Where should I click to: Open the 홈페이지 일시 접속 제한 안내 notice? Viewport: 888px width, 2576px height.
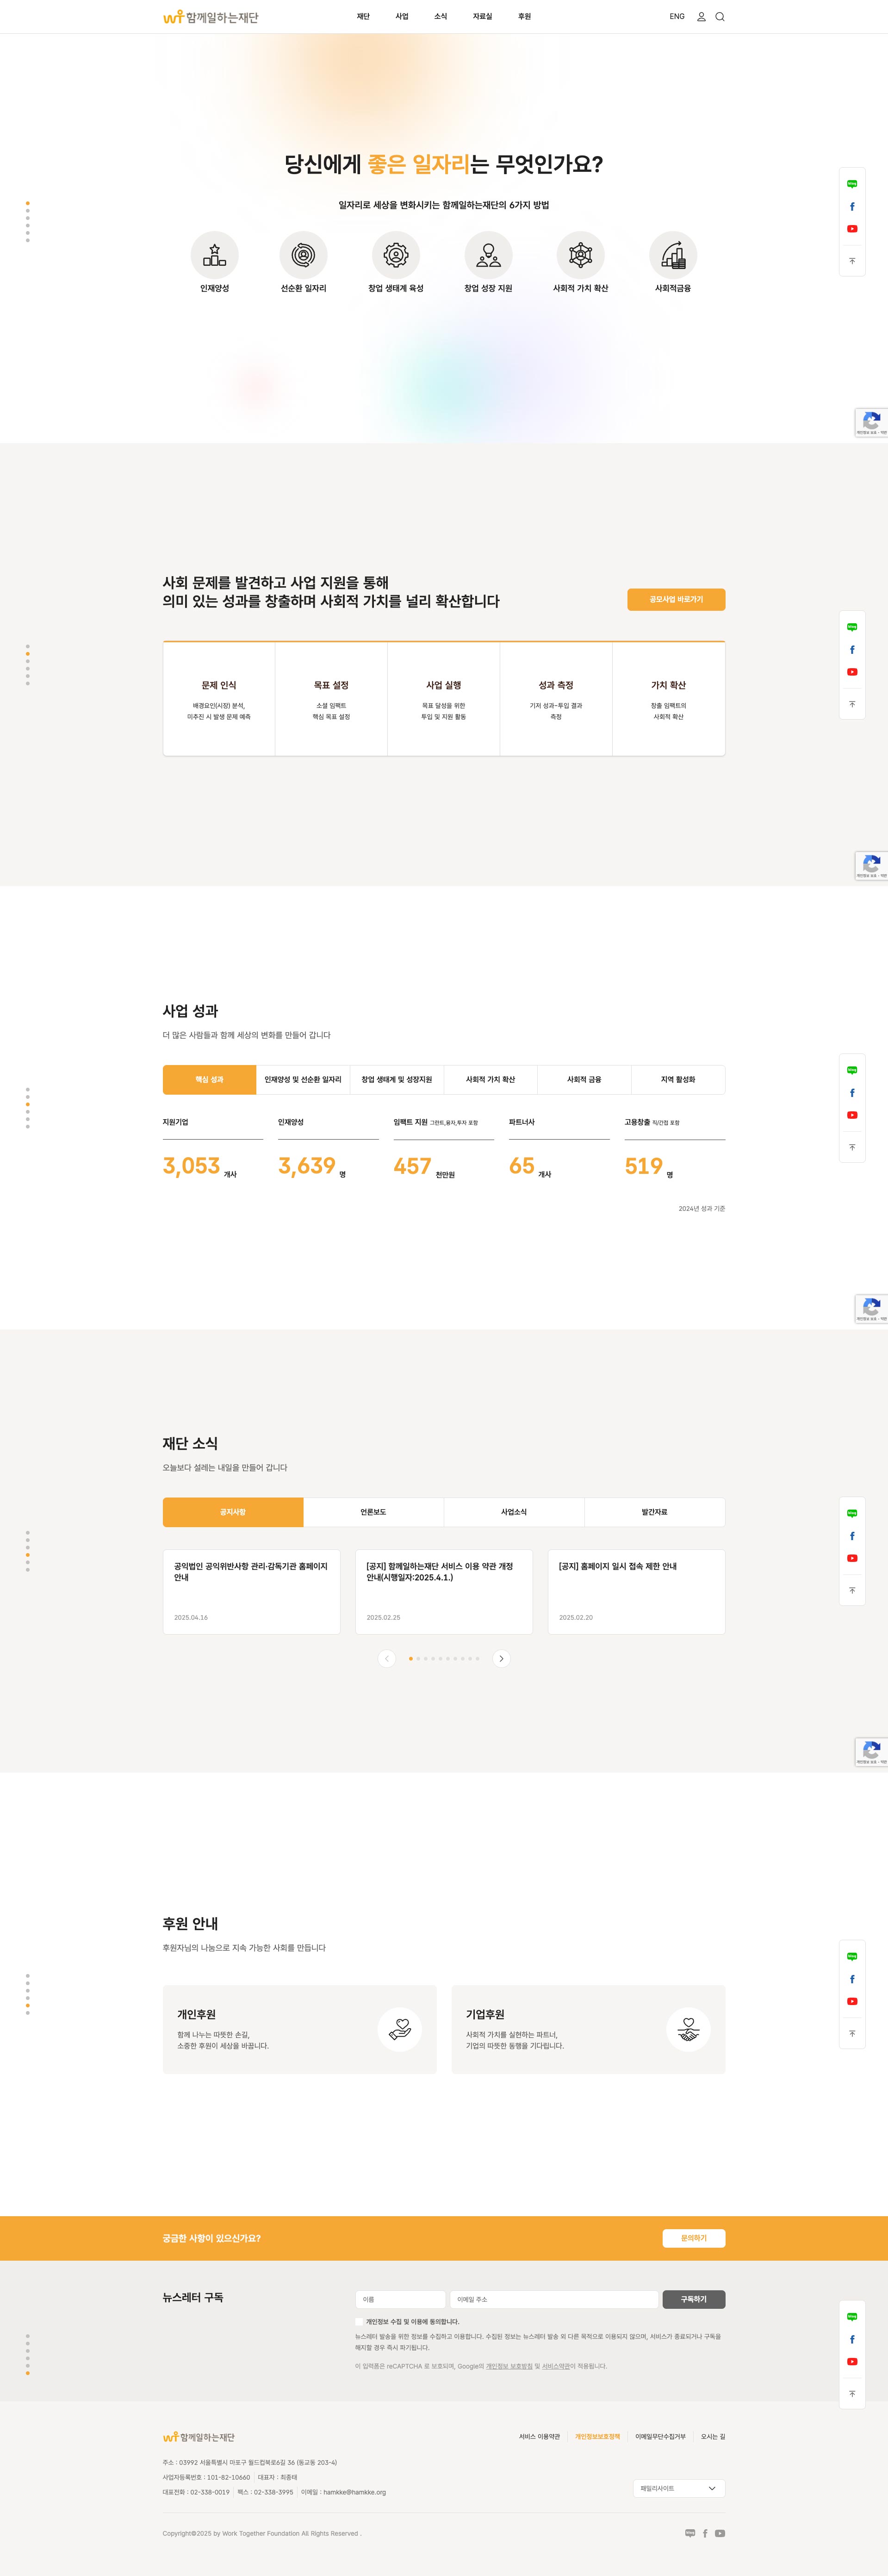(636, 1592)
